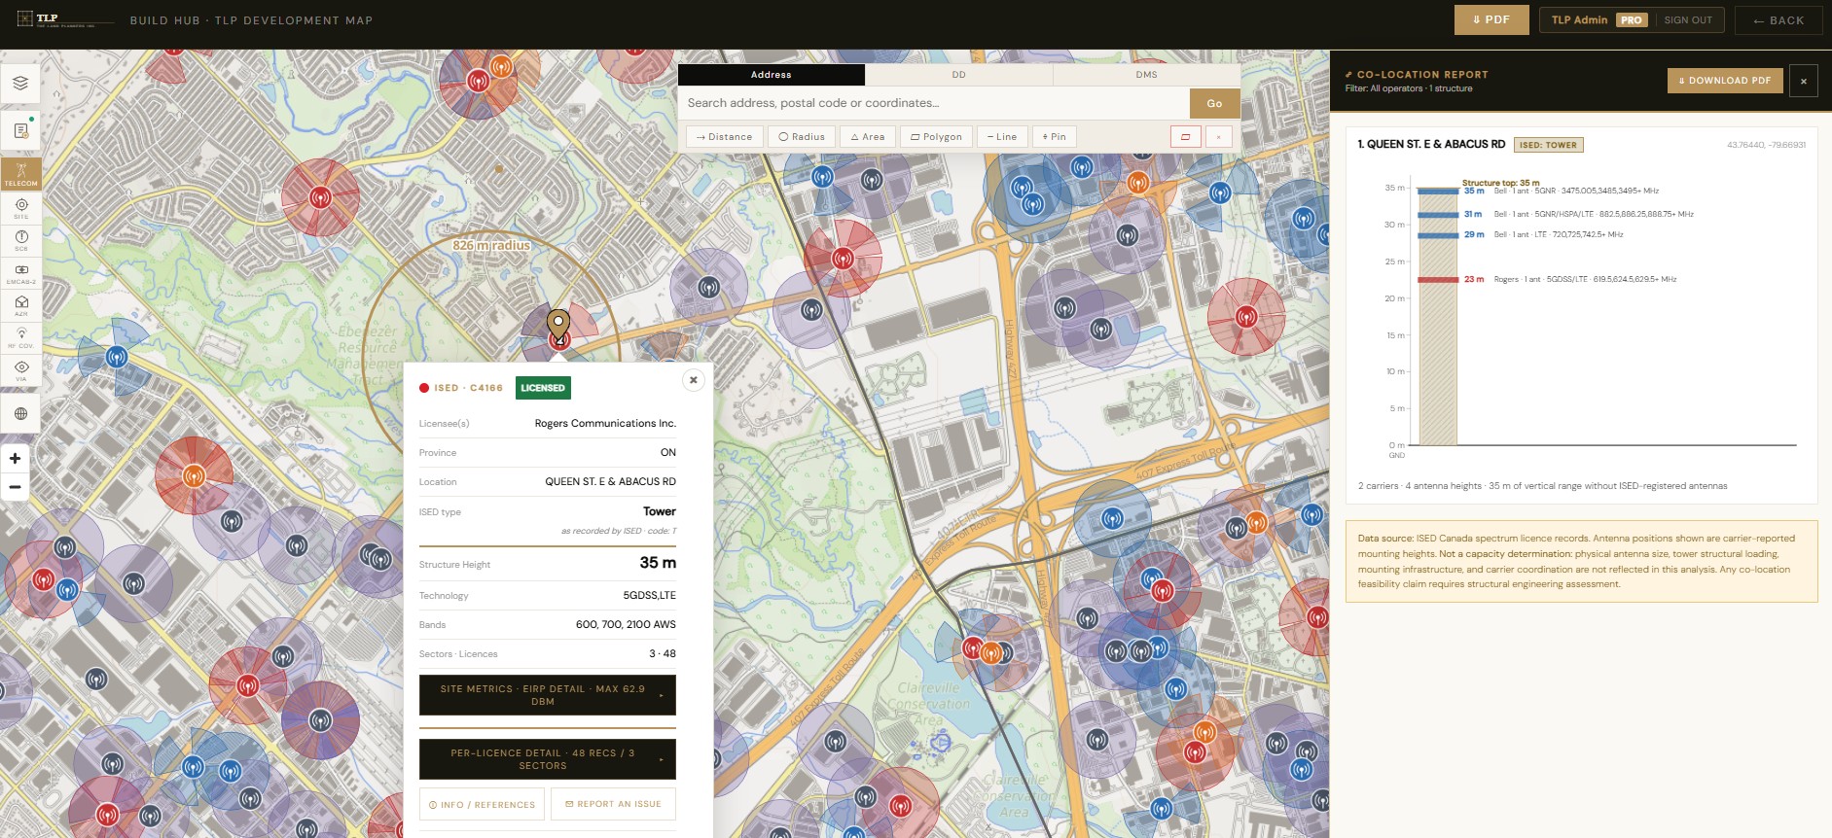Click the gold location pin marker
Viewport: 1832px width, 838px height.
pos(557,325)
